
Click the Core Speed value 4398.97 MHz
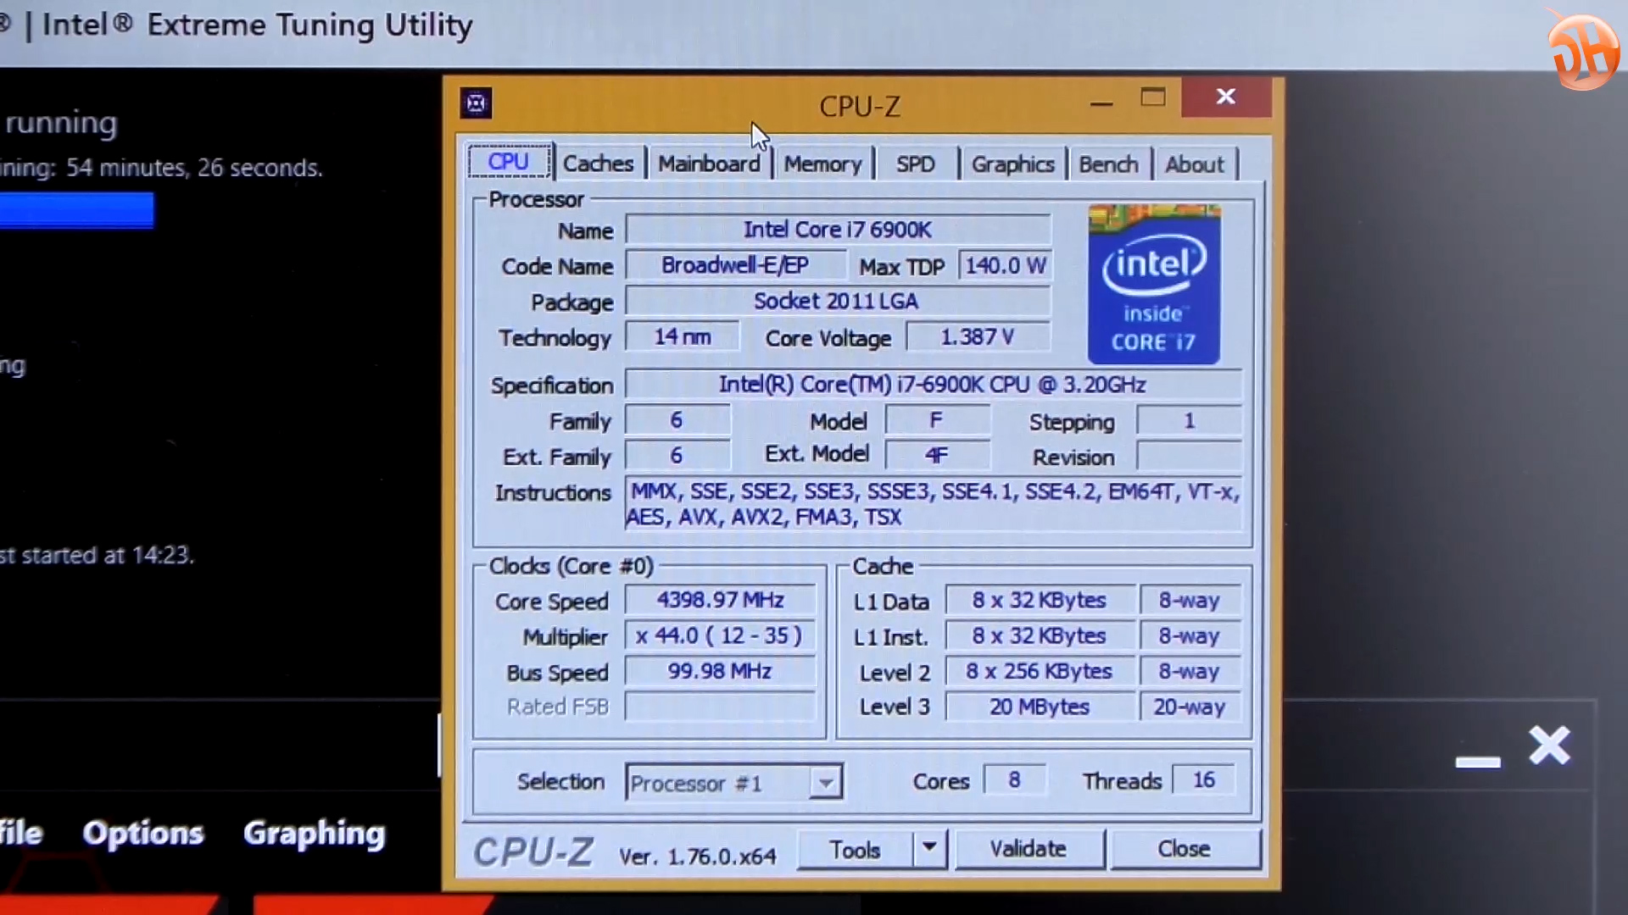720,600
